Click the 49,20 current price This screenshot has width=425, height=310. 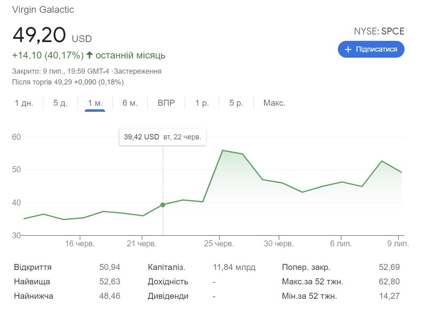[39, 35]
